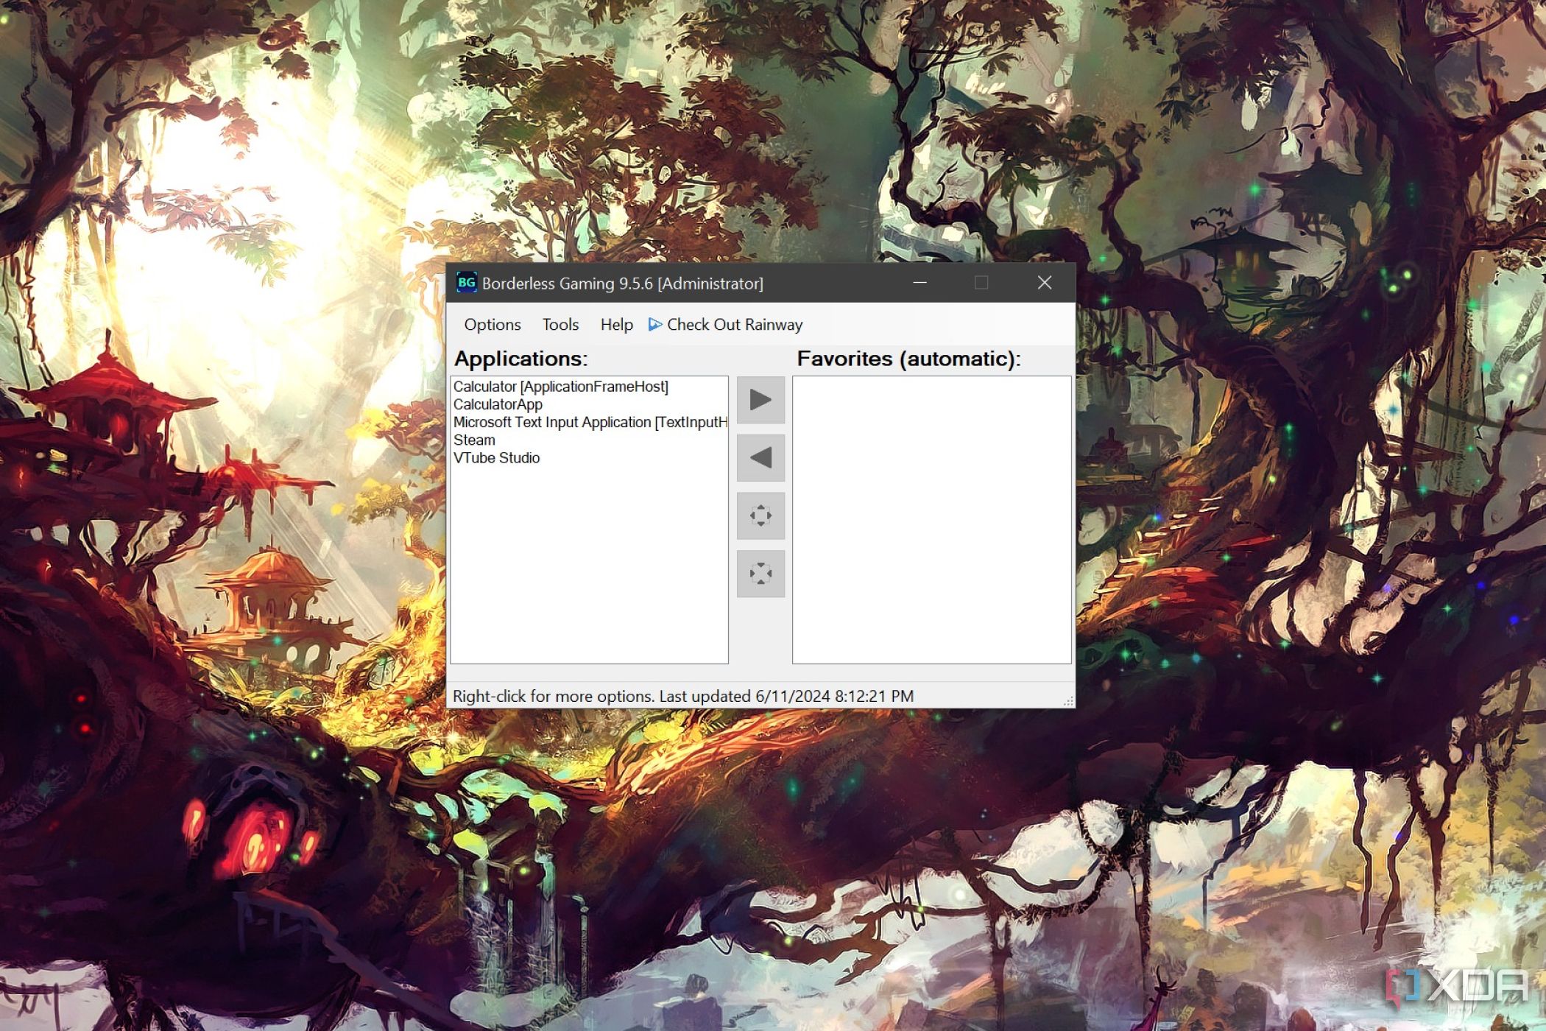Close the Borderless Gaming window
This screenshot has width=1546, height=1031.
1044,283
